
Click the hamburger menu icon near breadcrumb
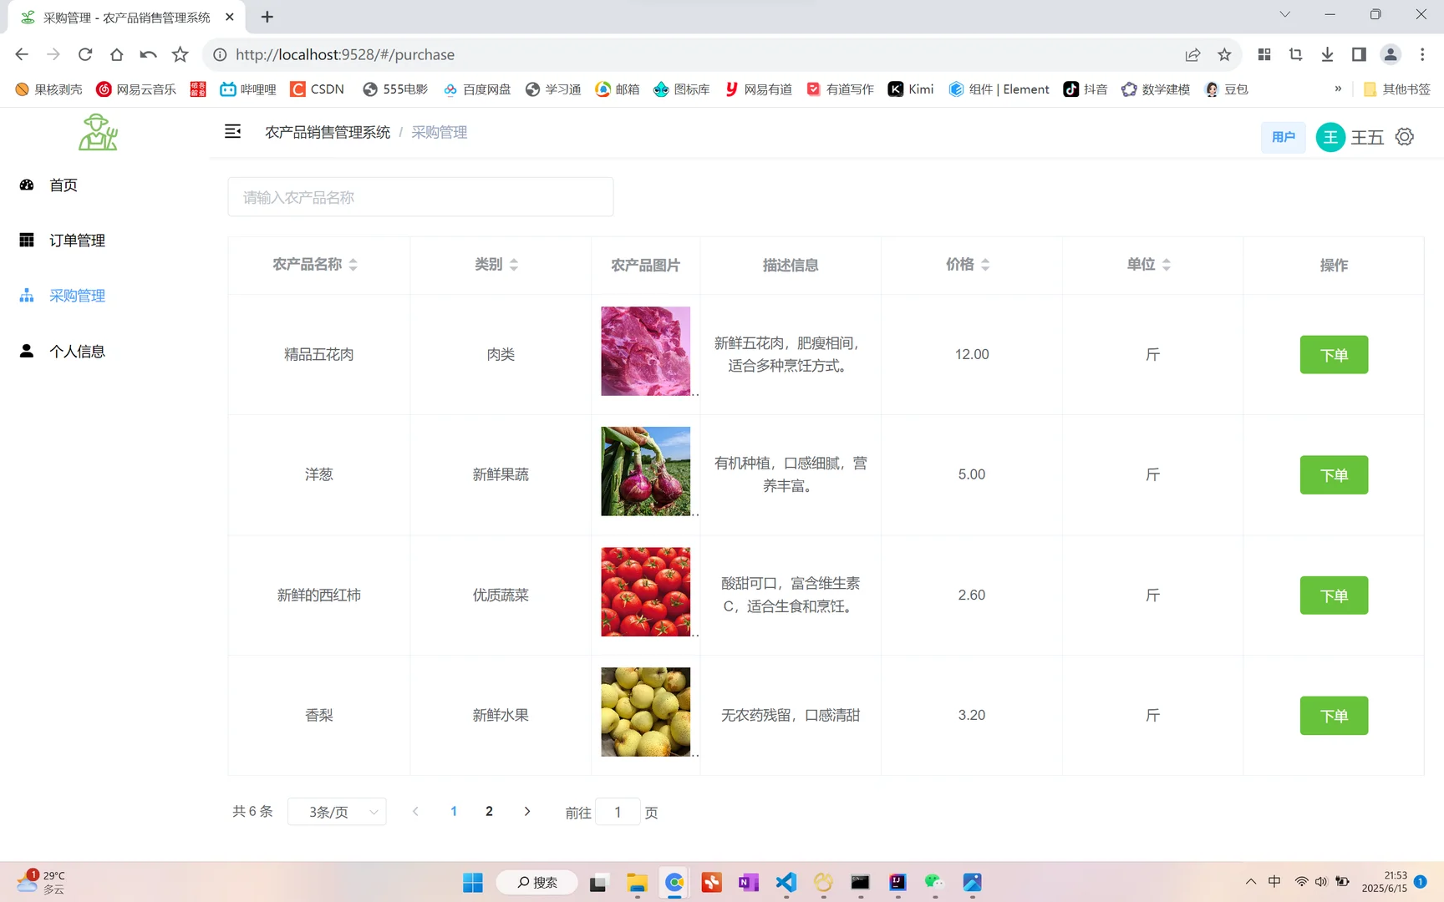pyautogui.click(x=232, y=131)
